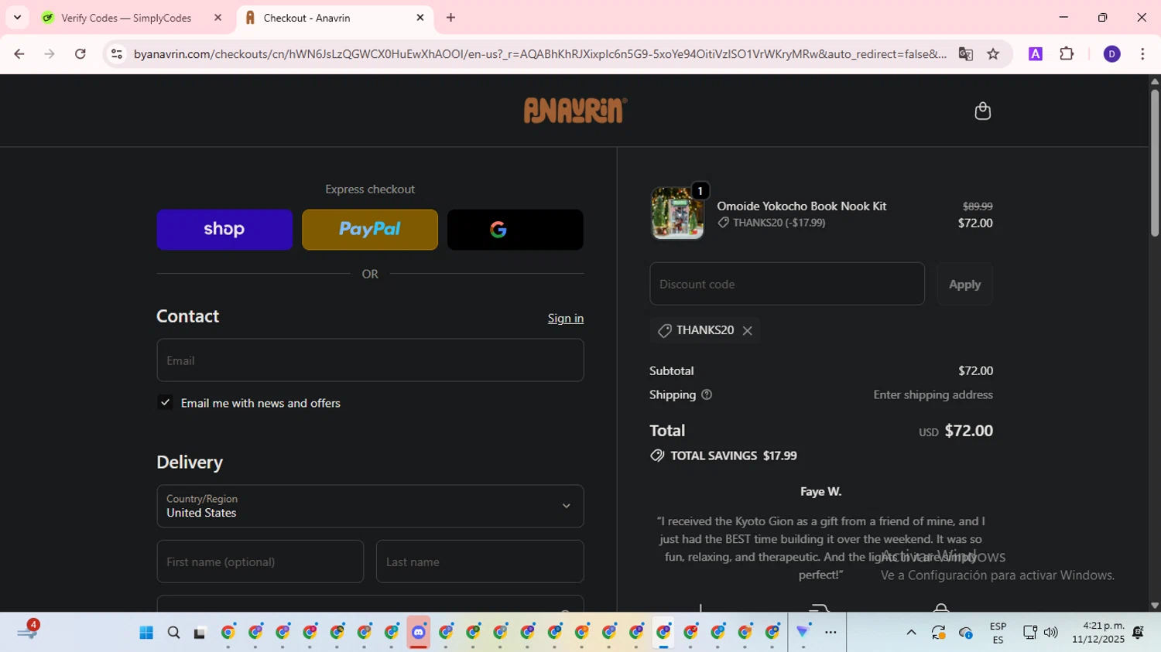Focus the Email contact field

[x=370, y=360]
